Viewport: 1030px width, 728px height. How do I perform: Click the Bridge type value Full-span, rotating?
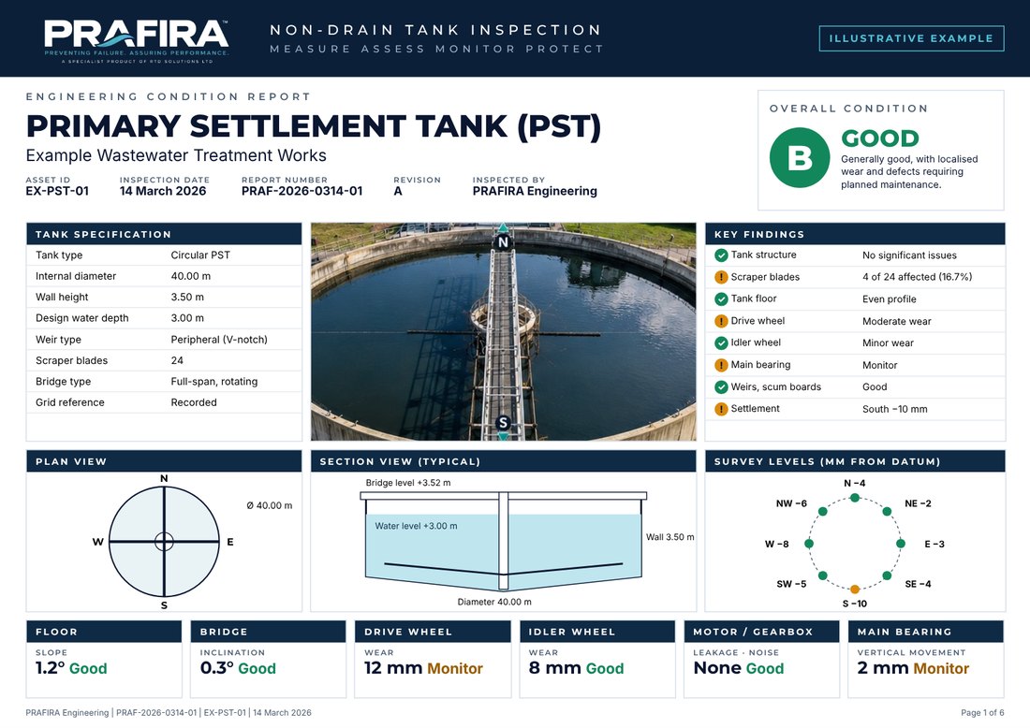214,382
